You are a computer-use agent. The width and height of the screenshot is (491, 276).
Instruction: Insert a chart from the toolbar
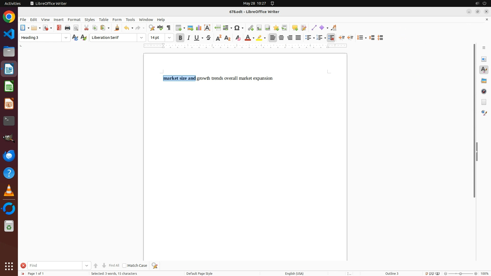point(199,28)
